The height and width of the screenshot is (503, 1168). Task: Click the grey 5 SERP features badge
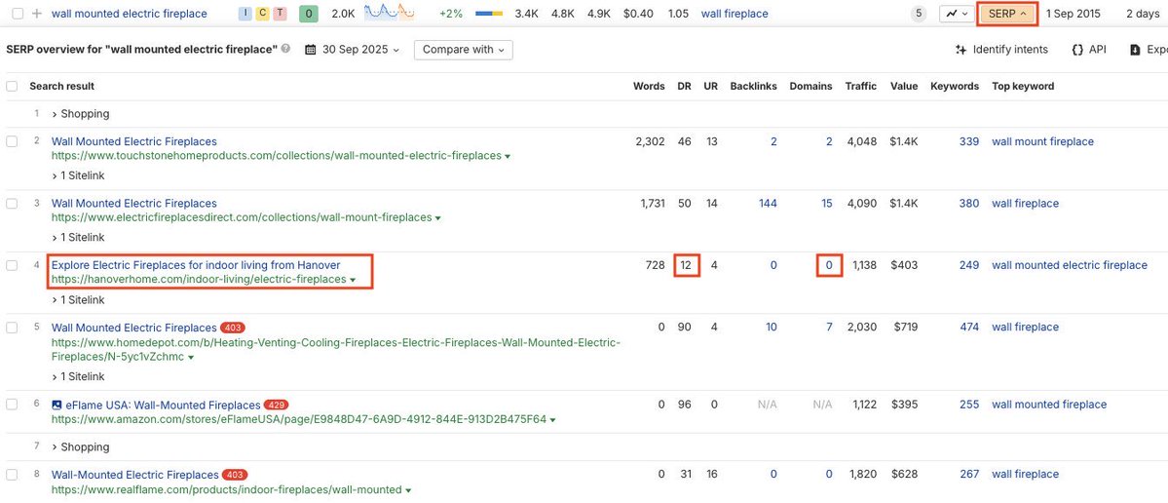[920, 14]
